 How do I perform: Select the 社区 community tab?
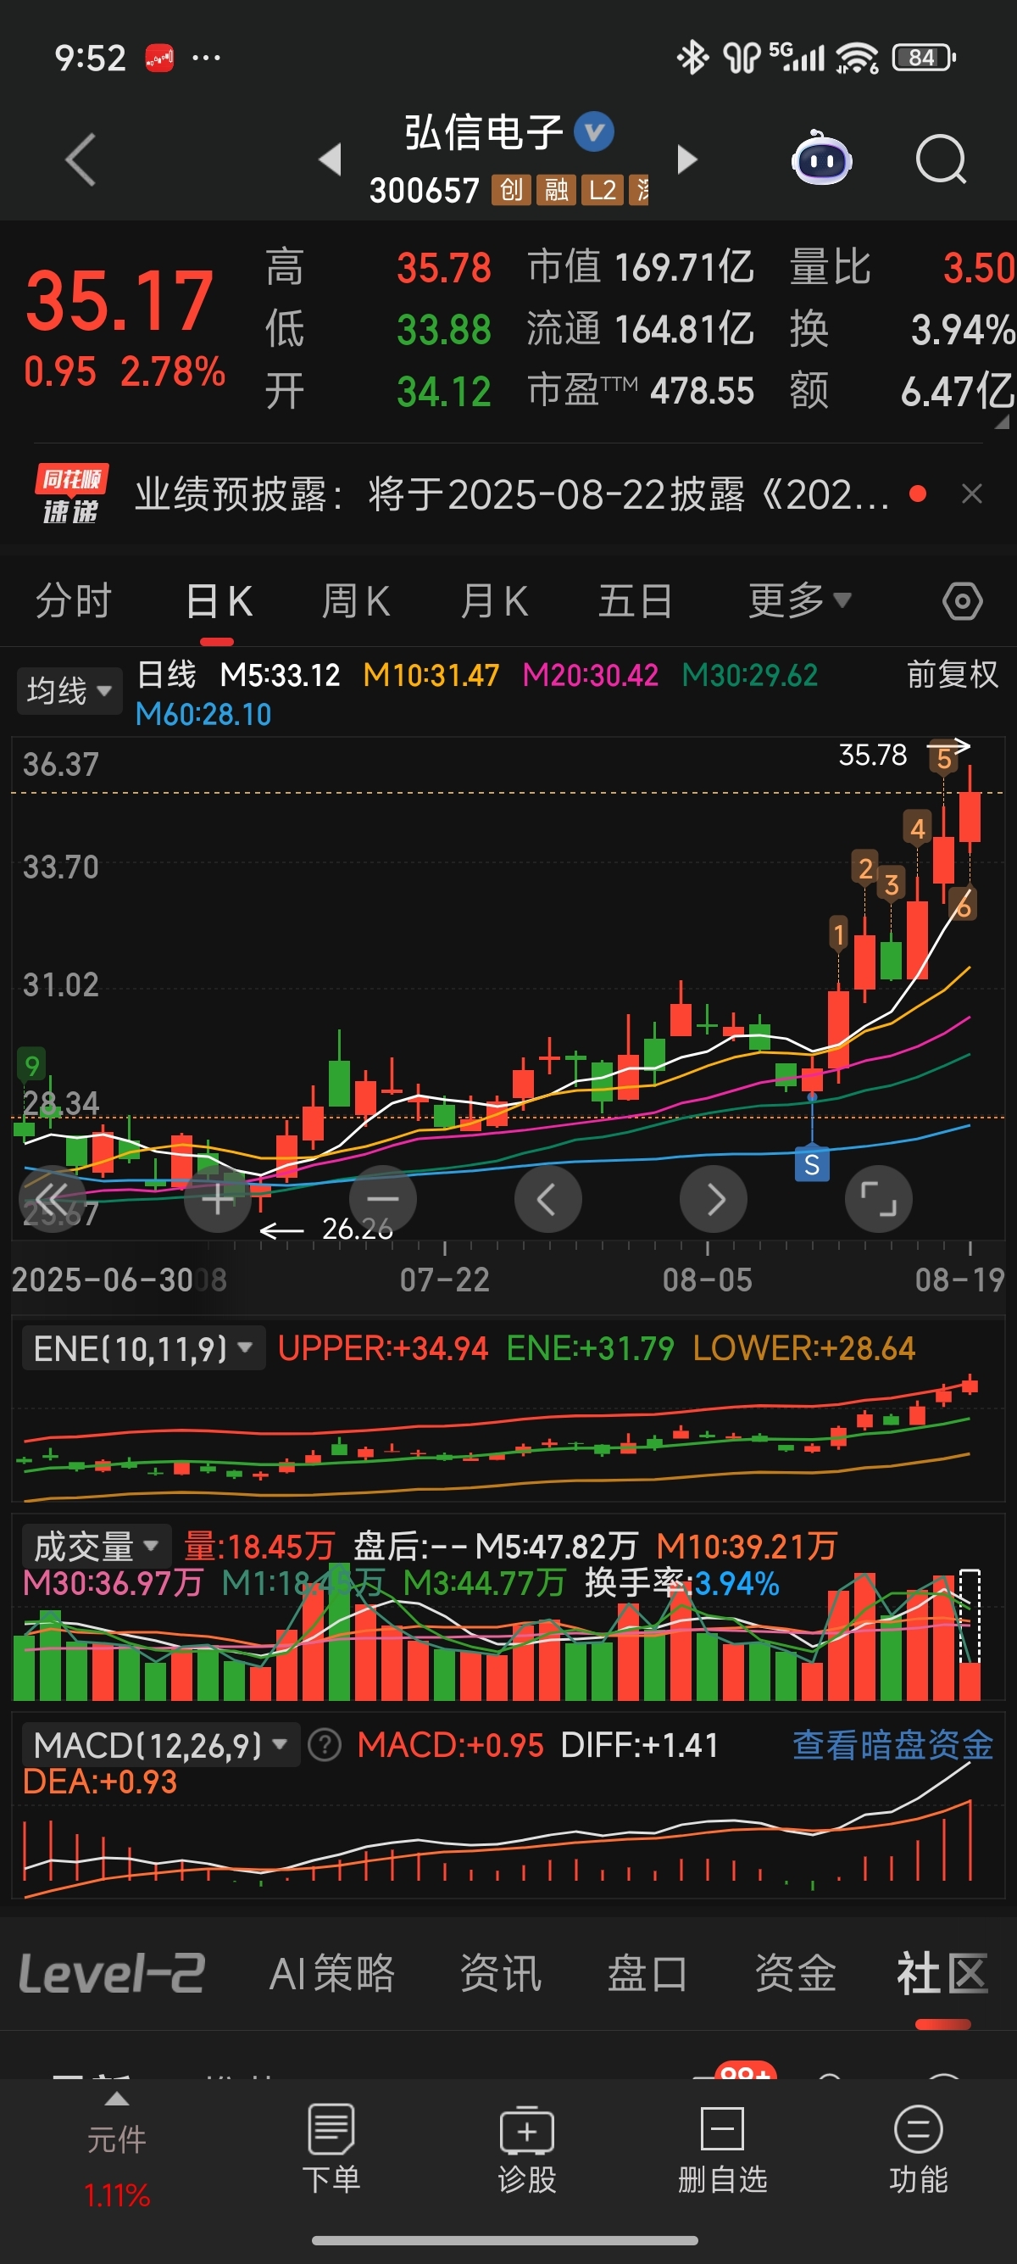coord(942,1974)
